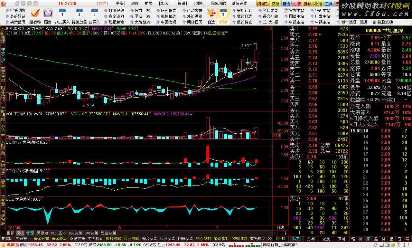Open 持股变动 shortcut
This screenshot has width=412, height=248.
[x=382, y=22]
